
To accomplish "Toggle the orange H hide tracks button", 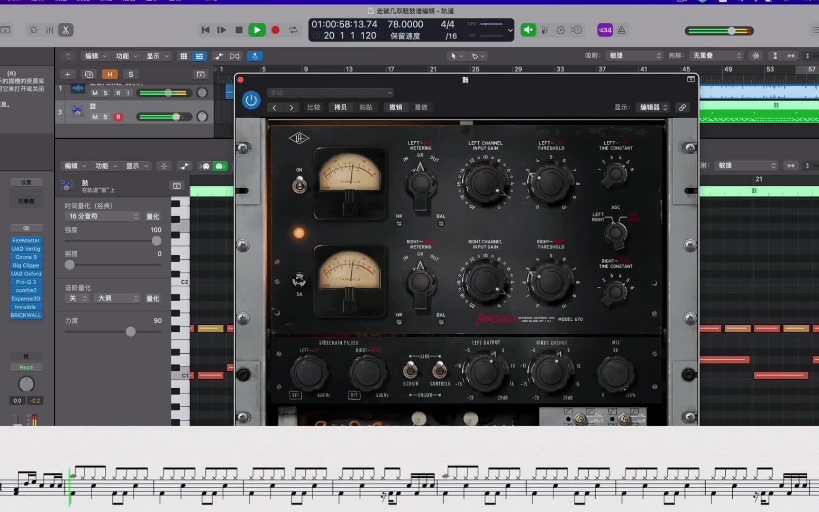I will pos(109,74).
